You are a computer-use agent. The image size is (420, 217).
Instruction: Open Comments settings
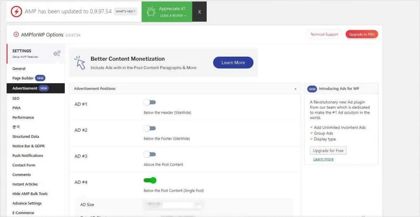(x=21, y=175)
